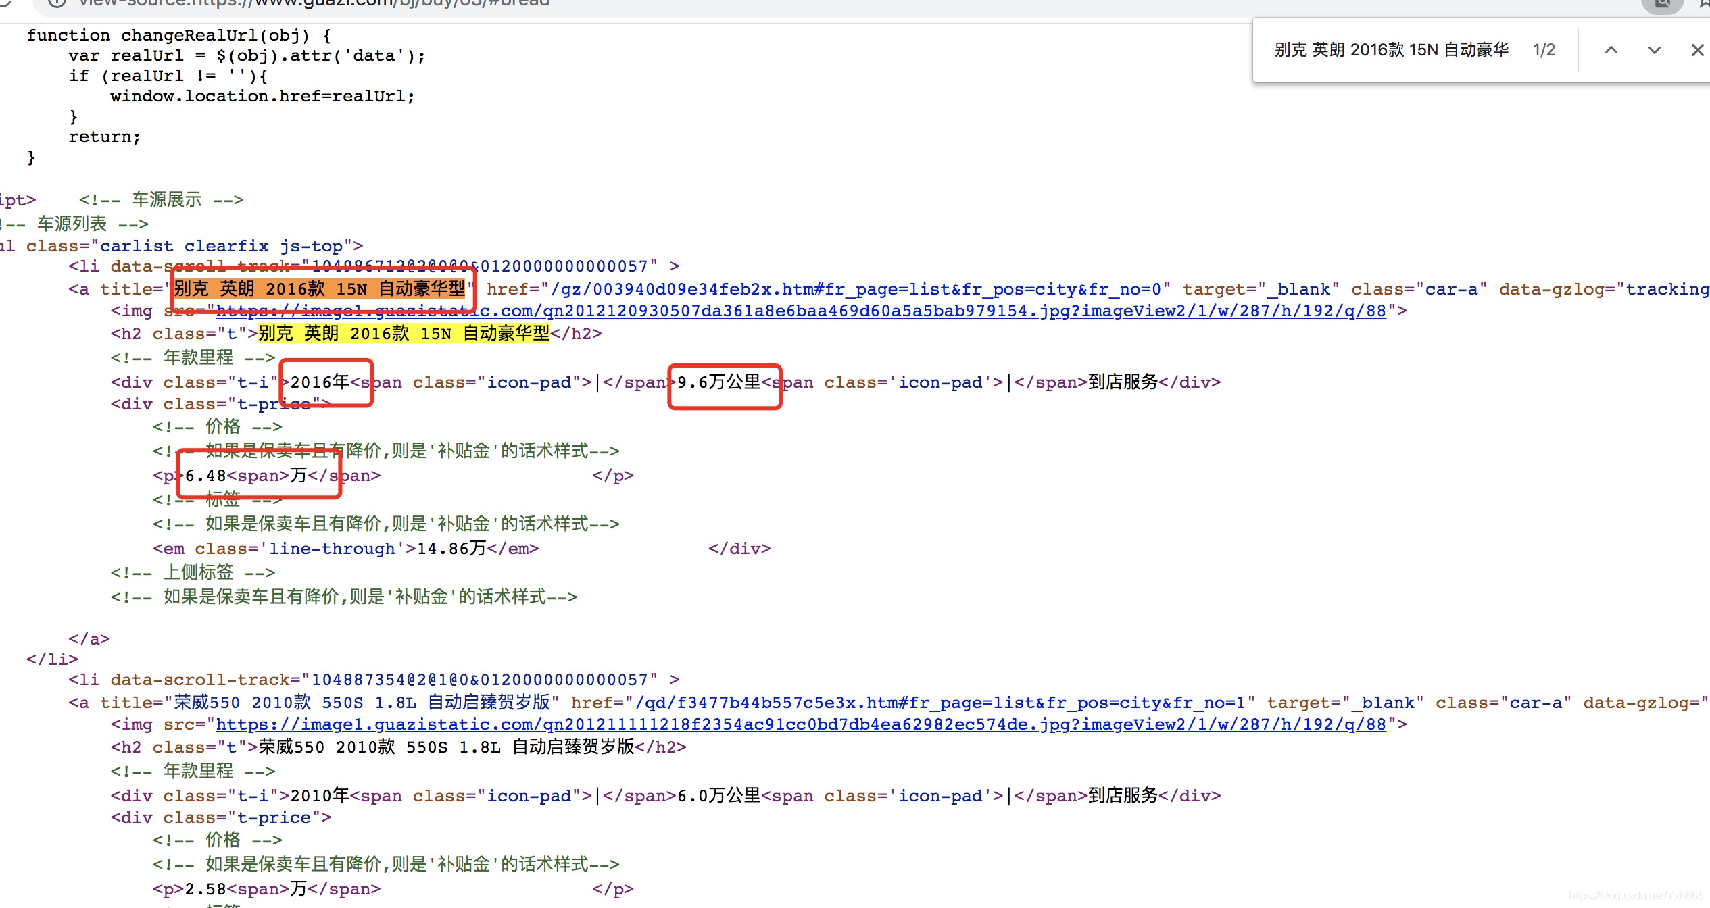Click the text 2016年 in t-i div
Viewport: 1710px width, 908px height.
(320, 382)
